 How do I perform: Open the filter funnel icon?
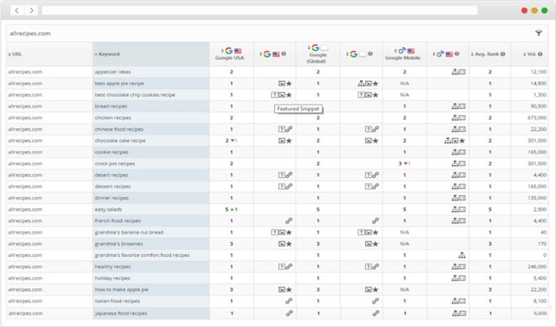(538, 33)
